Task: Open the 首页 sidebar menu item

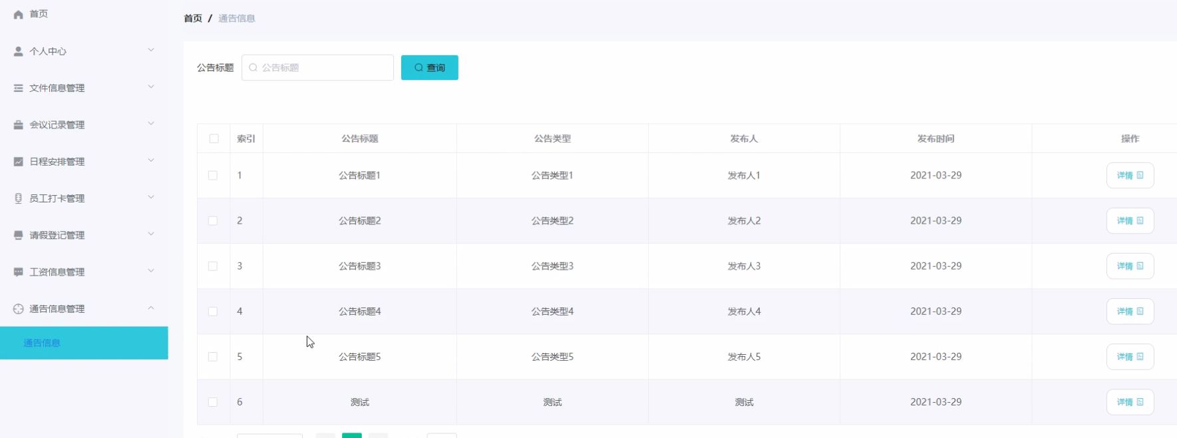Action: (84, 14)
